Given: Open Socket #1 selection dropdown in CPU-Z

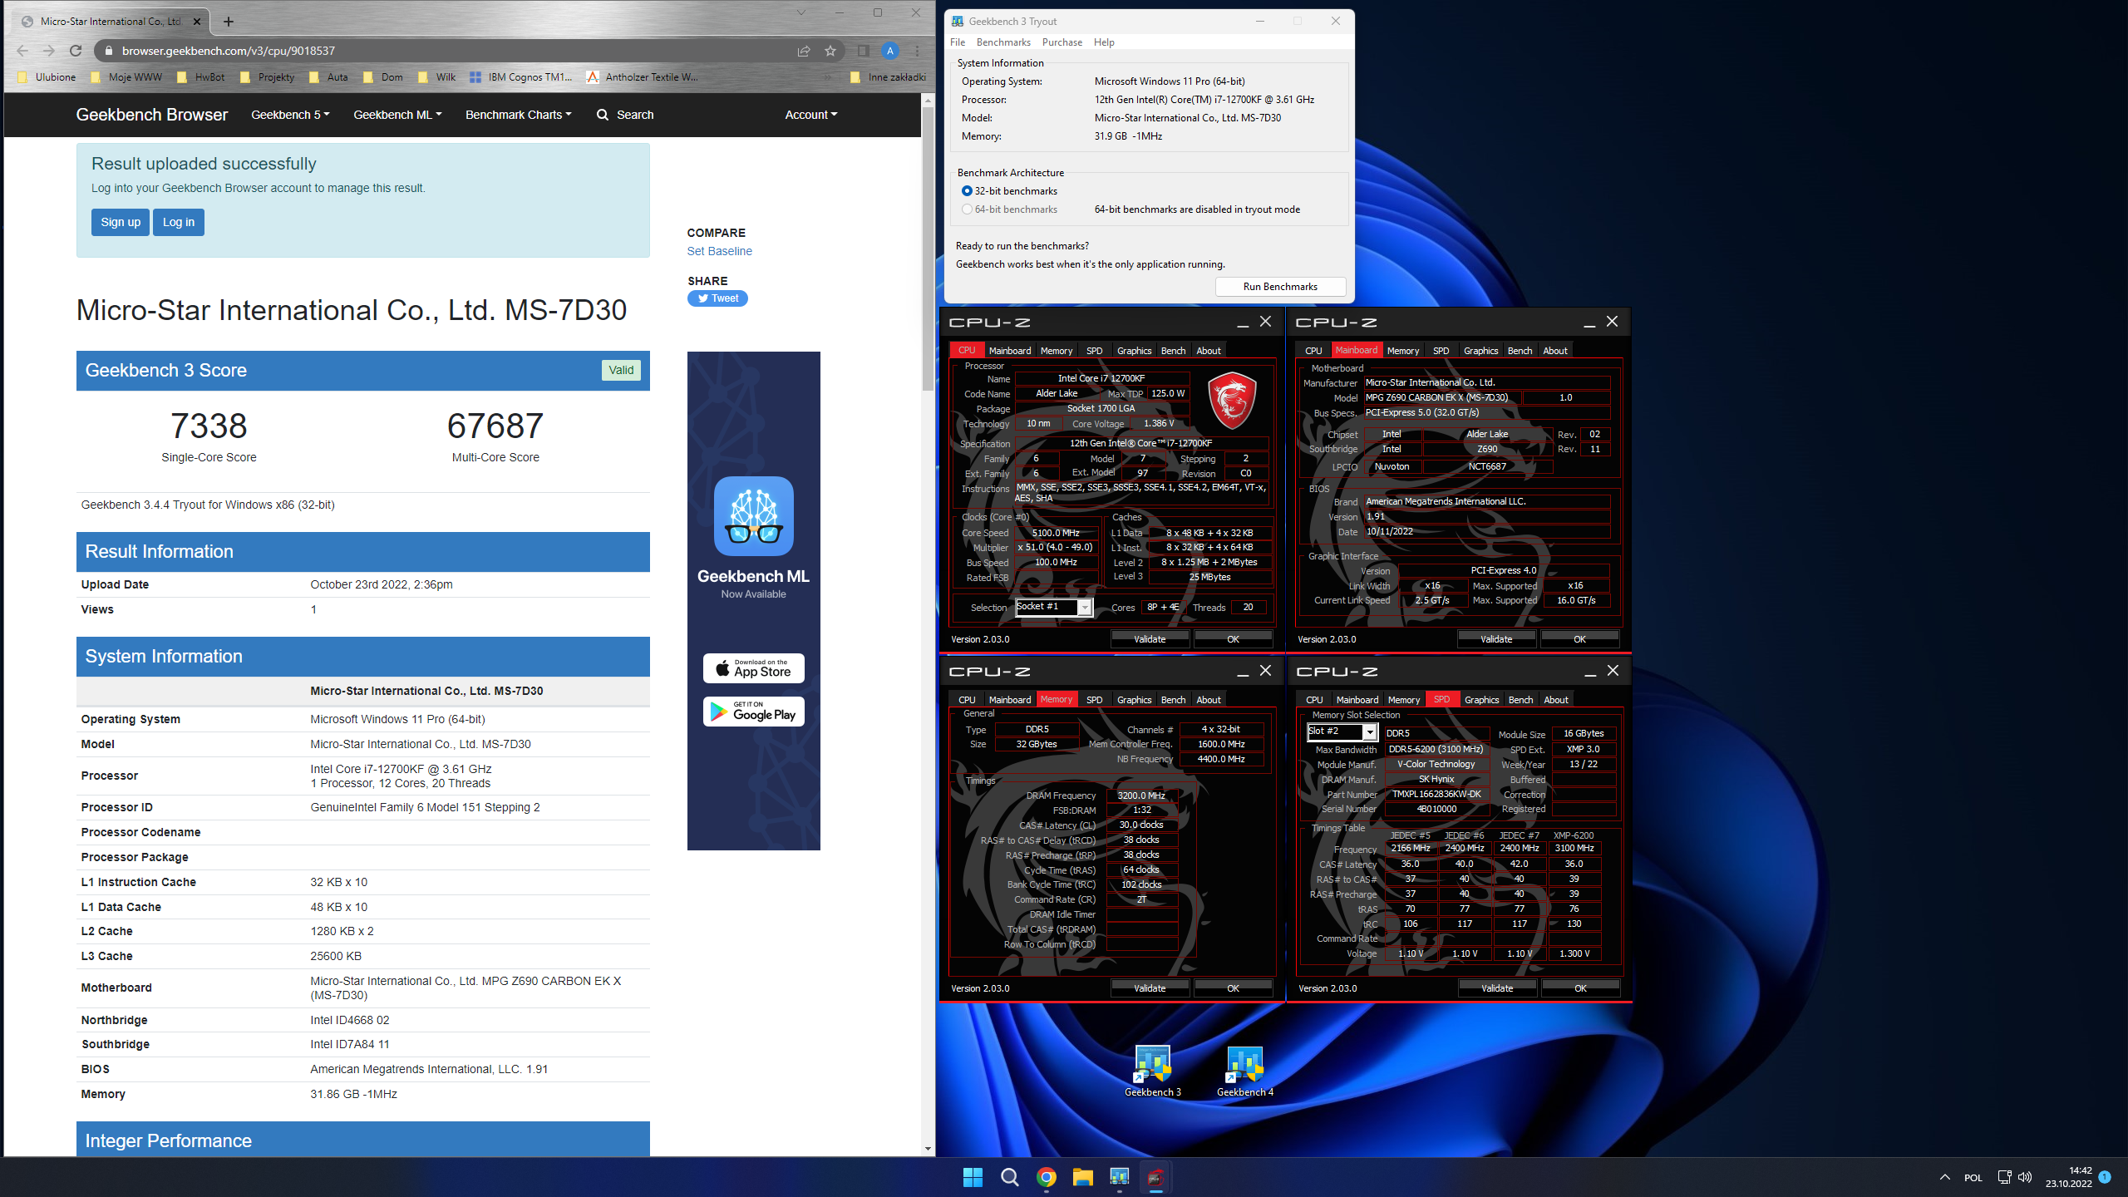Looking at the screenshot, I should click(x=1085, y=608).
